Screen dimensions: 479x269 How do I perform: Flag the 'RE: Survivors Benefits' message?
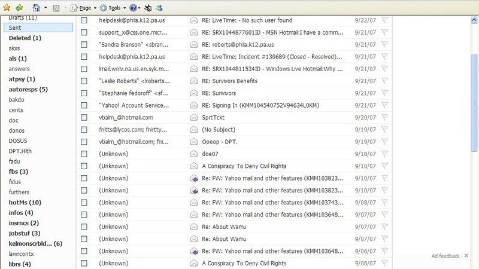384,81
